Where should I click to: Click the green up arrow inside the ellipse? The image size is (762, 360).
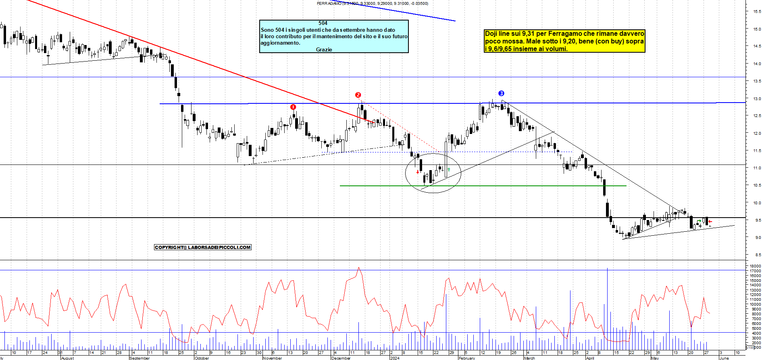[x=449, y=170]
